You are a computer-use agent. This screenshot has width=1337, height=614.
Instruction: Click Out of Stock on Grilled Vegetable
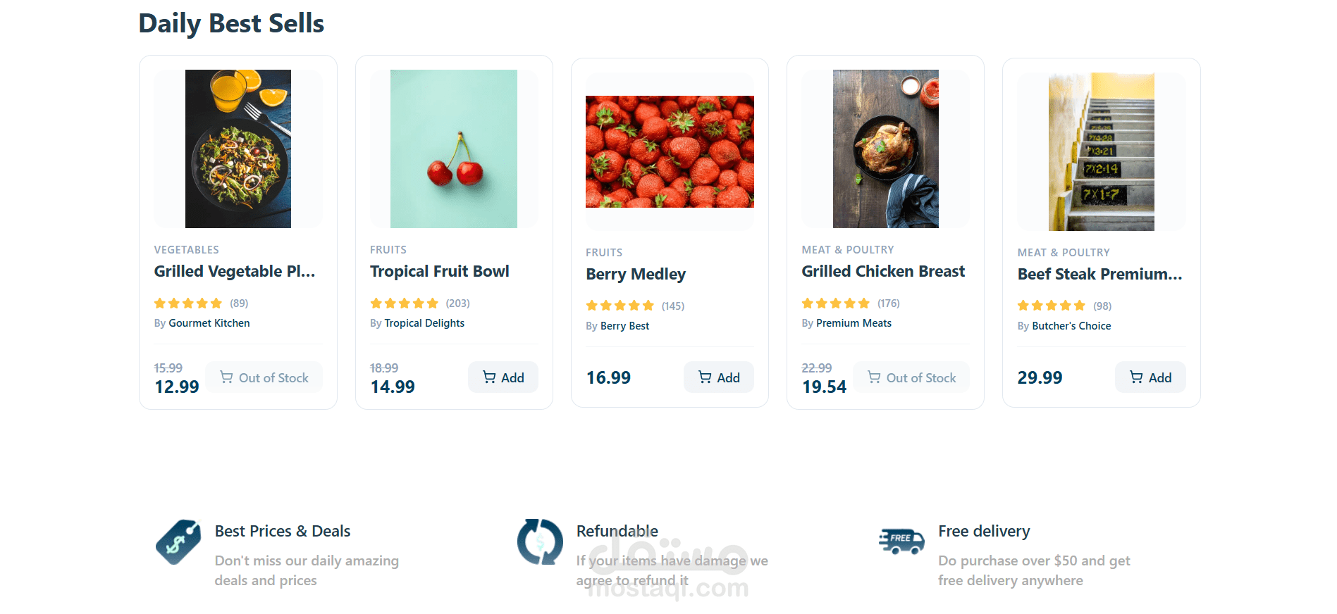point(264,377)
